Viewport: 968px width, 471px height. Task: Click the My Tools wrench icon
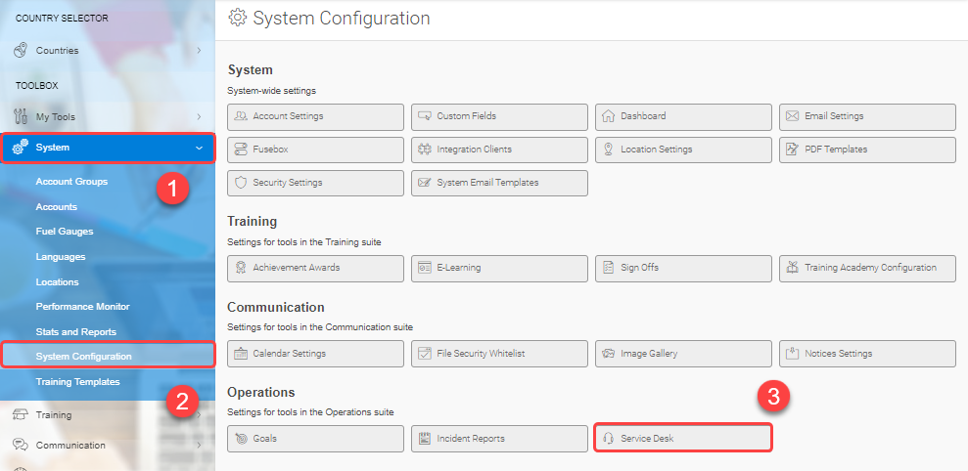pyautogui.click(x=20, y=117)
